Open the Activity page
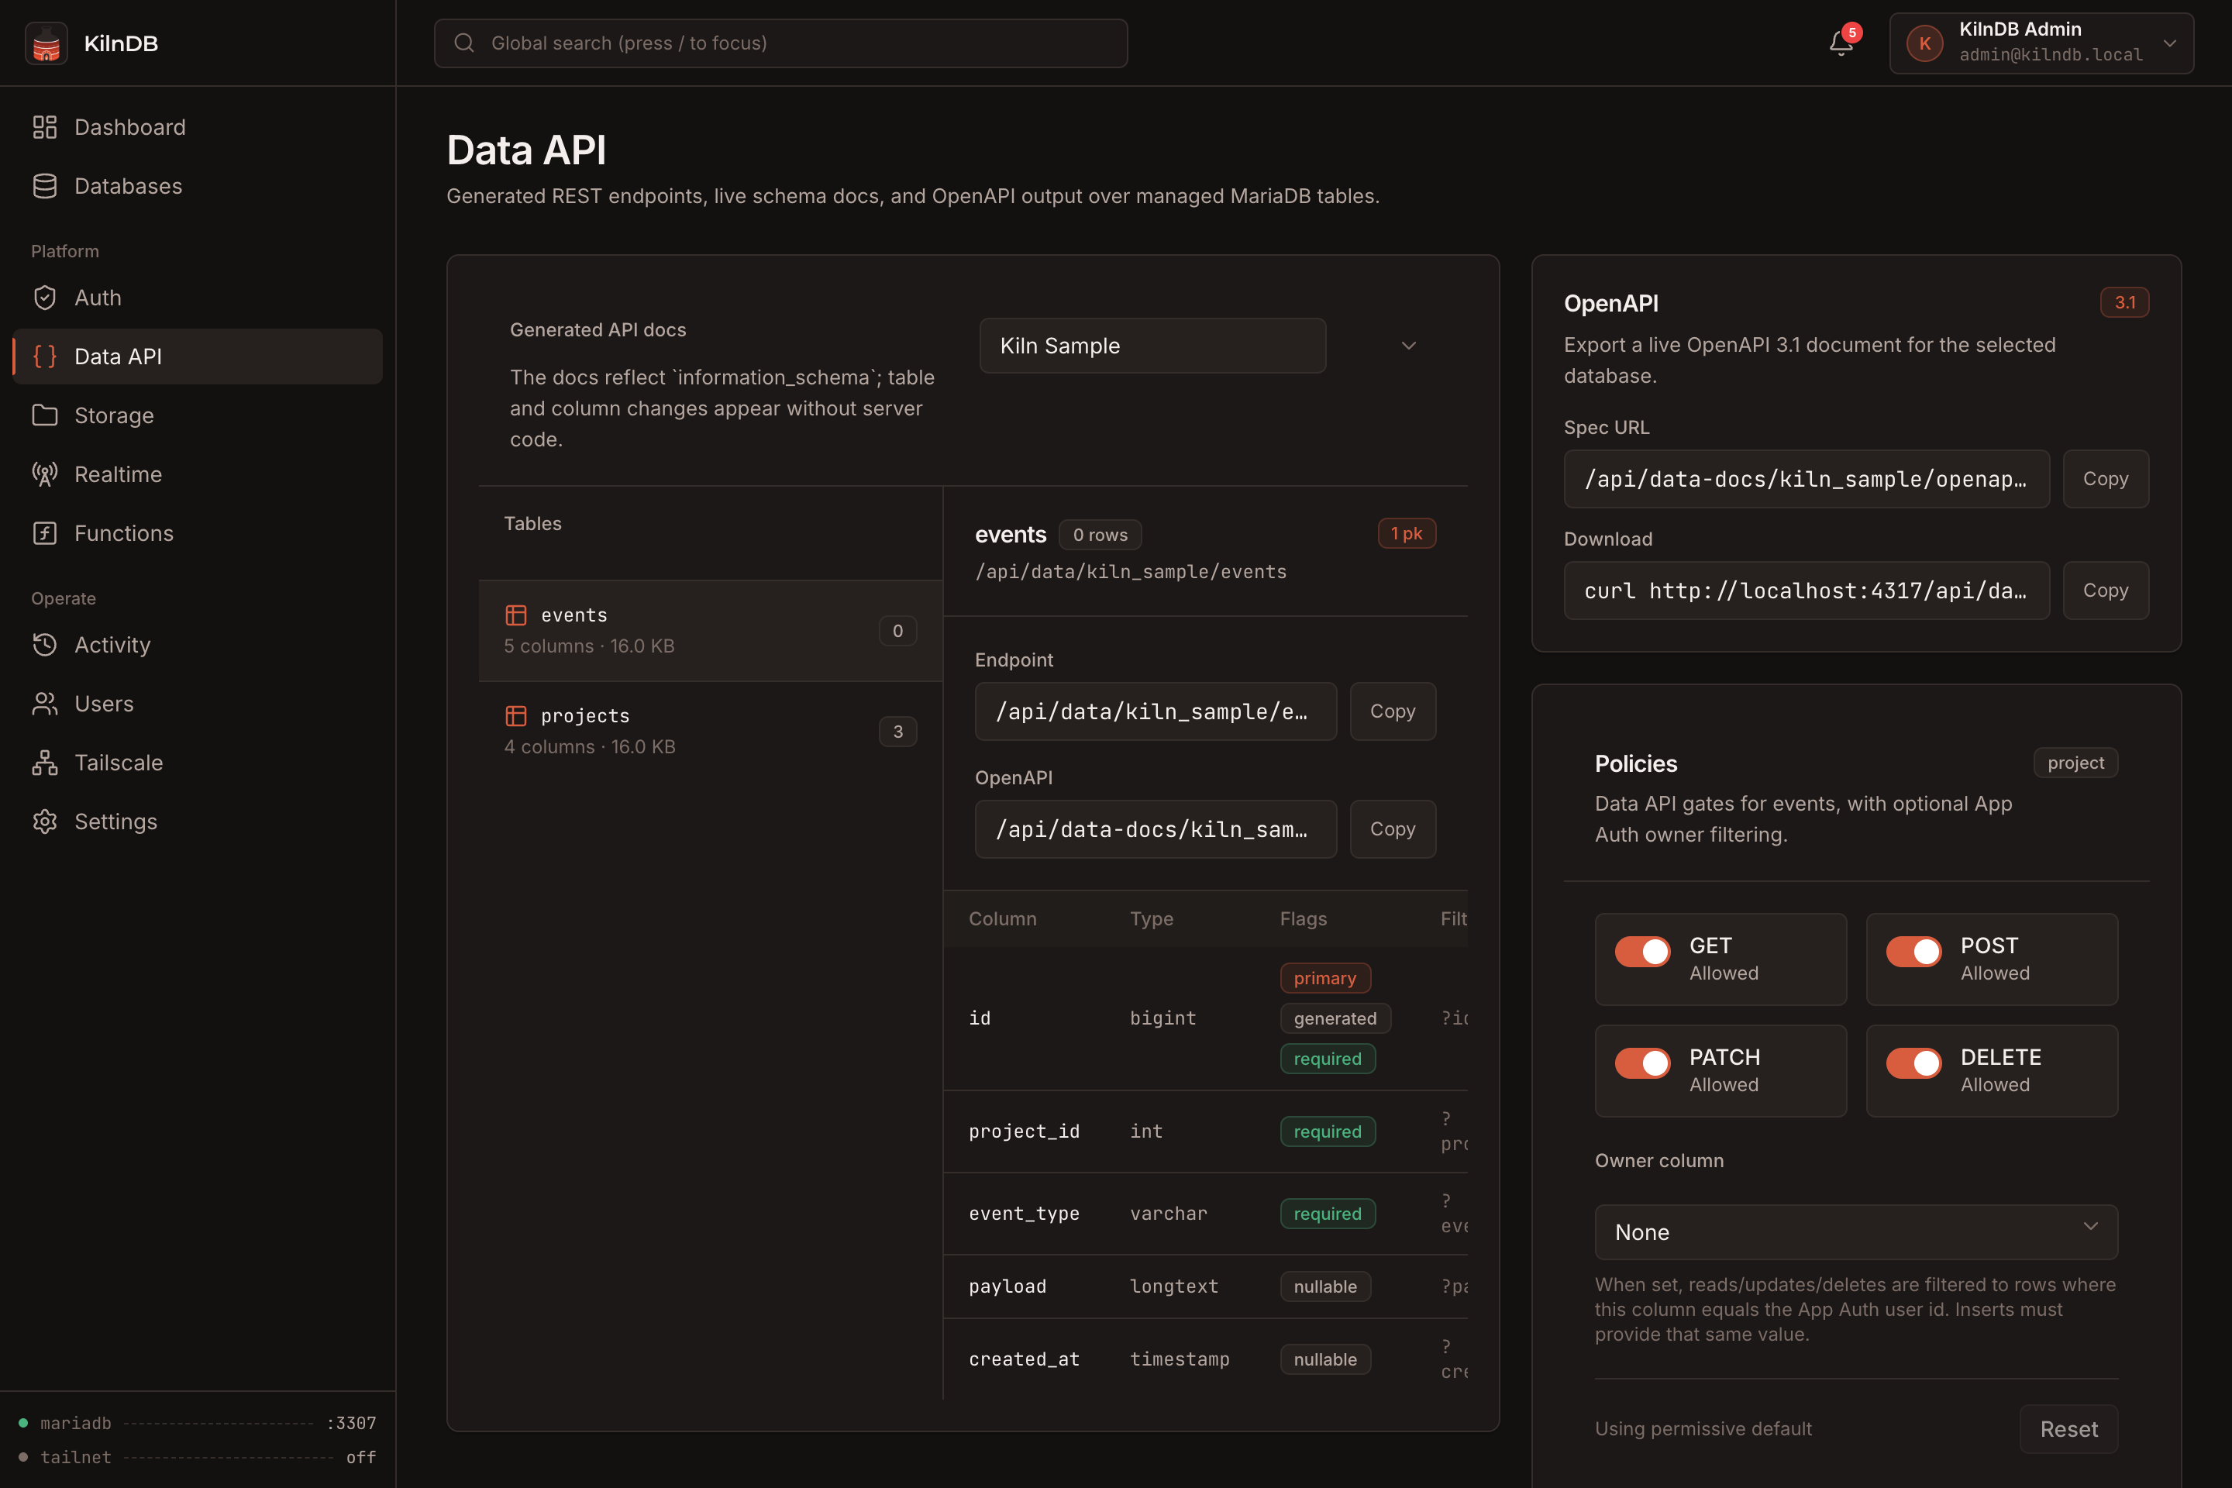The height and width of the screenshot is (1488, 2232). click(198, 646)
